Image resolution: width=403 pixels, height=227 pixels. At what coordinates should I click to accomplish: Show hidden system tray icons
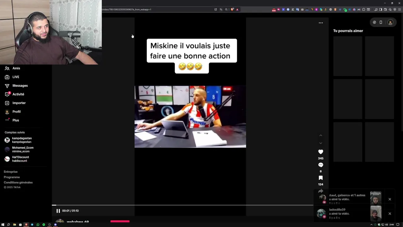tap(372, 224)
